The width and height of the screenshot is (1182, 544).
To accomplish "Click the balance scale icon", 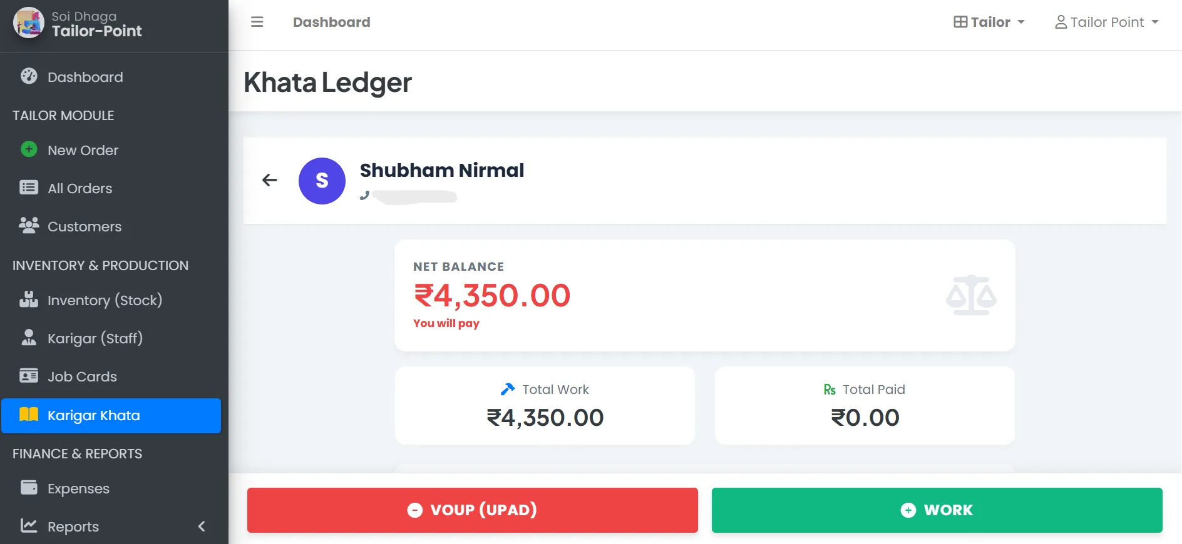I will coord(970,295).
